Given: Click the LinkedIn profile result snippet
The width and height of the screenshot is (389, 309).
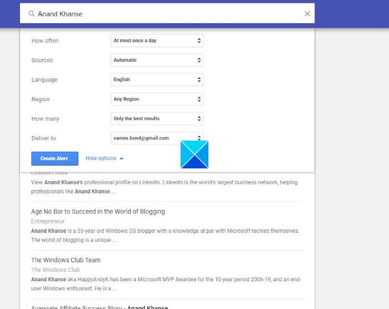Looking at the screenshot, I should (164, 187).
